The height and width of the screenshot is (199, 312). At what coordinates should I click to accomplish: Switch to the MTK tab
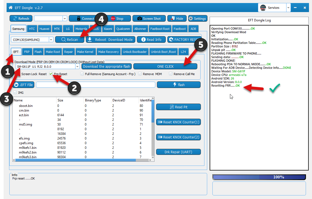(x=57, y=29)
